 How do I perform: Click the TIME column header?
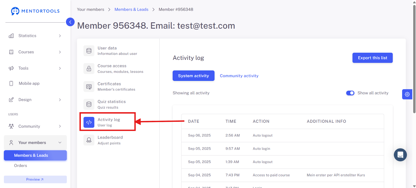pos(231,121)
